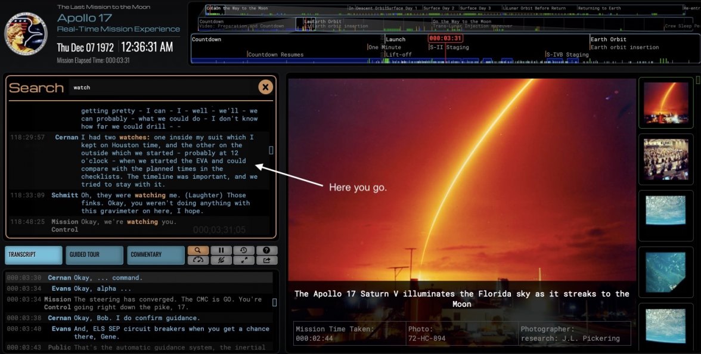Click Lift-off on the timeline
701x354 pixels.
[398, 55]
